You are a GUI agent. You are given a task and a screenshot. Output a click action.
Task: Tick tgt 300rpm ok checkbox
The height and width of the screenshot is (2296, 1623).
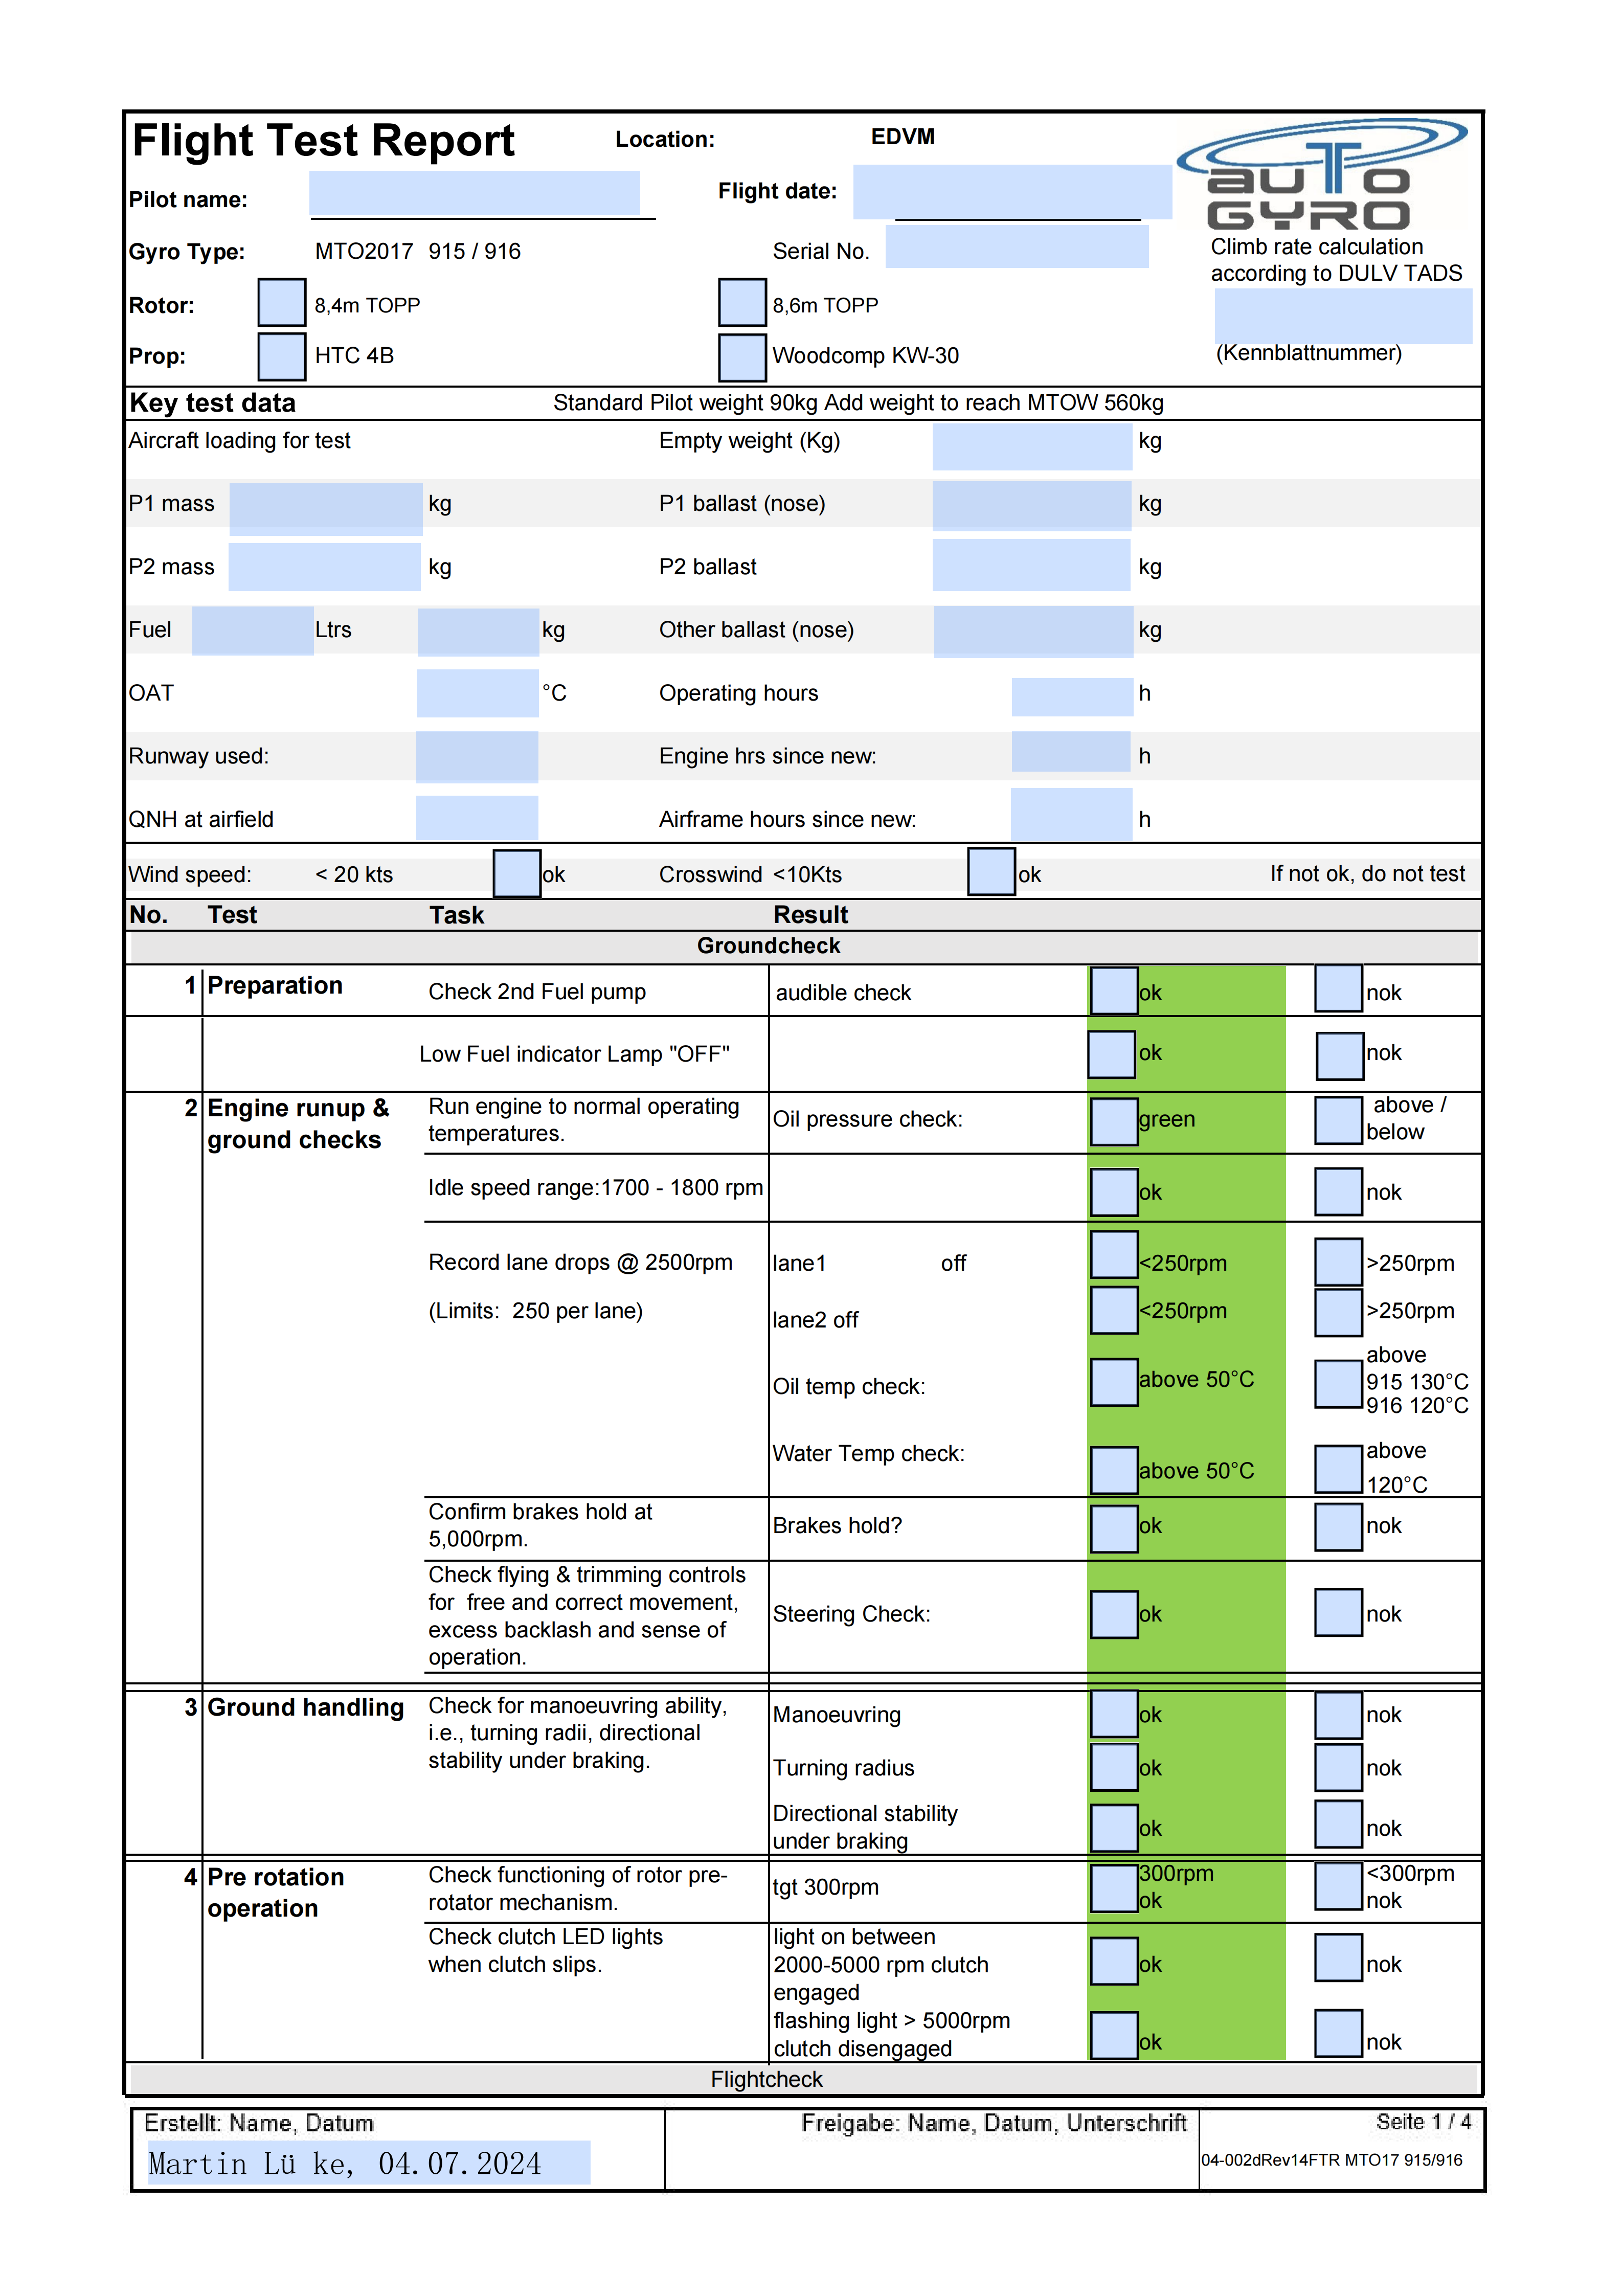coord(1114,1888)
